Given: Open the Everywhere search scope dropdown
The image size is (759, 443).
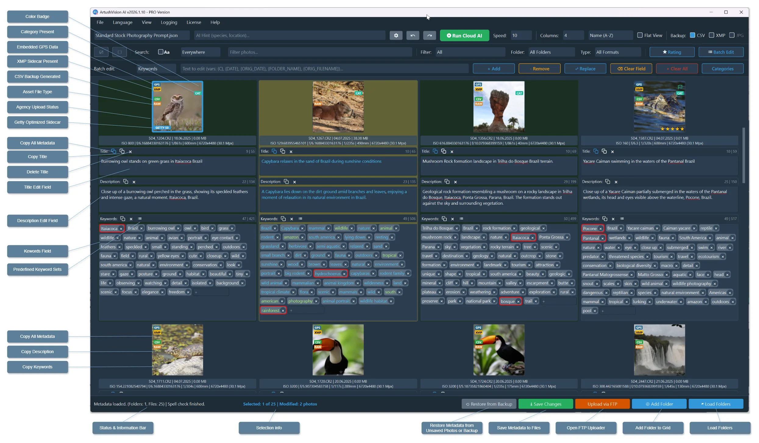Looking at the screenshot, I should [x=200, y=52].
